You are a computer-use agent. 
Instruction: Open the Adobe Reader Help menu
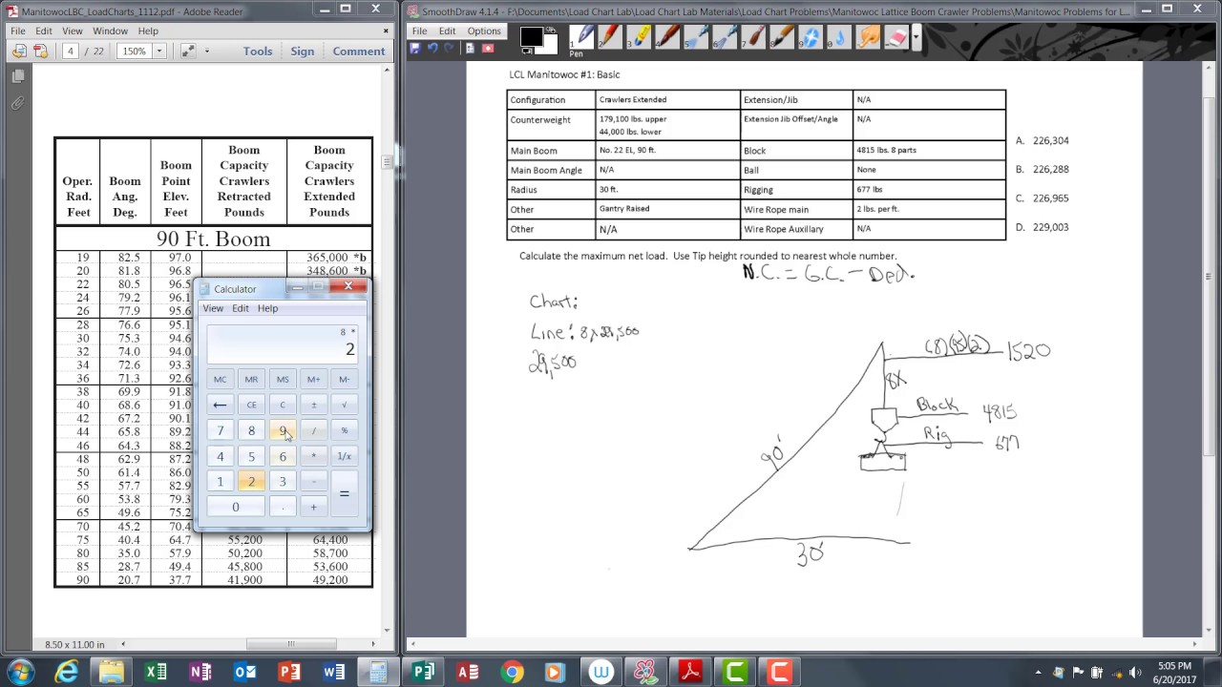tap(148, 31)
